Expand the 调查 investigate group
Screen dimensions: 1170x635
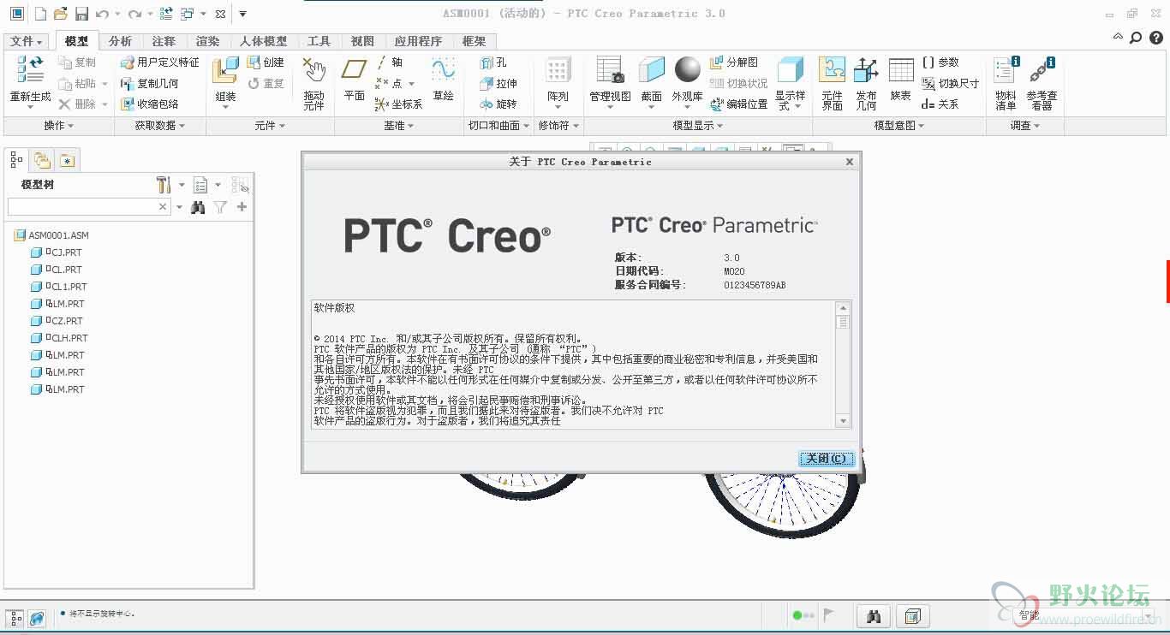click(x=1024, y=126)
